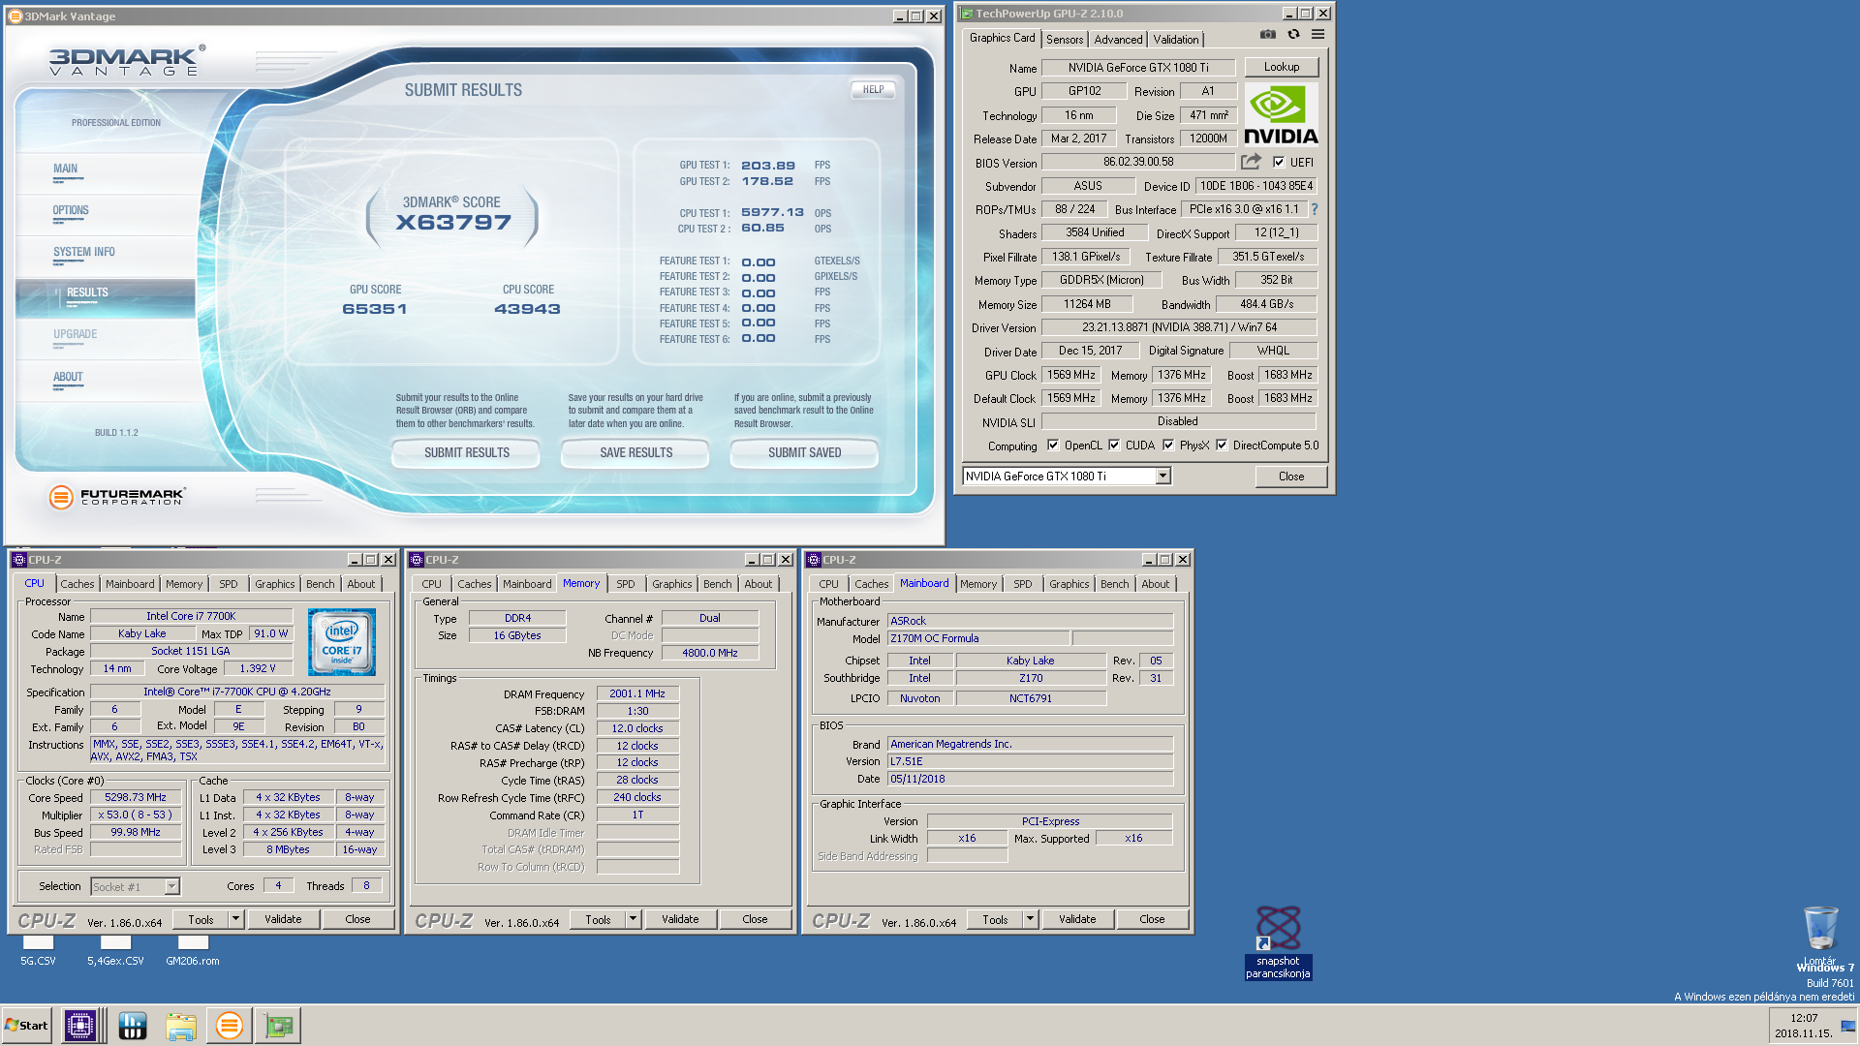Toggle the CUDA checkbox
This screenshot has width=1860, height=1046.
tap(1114, 446)
